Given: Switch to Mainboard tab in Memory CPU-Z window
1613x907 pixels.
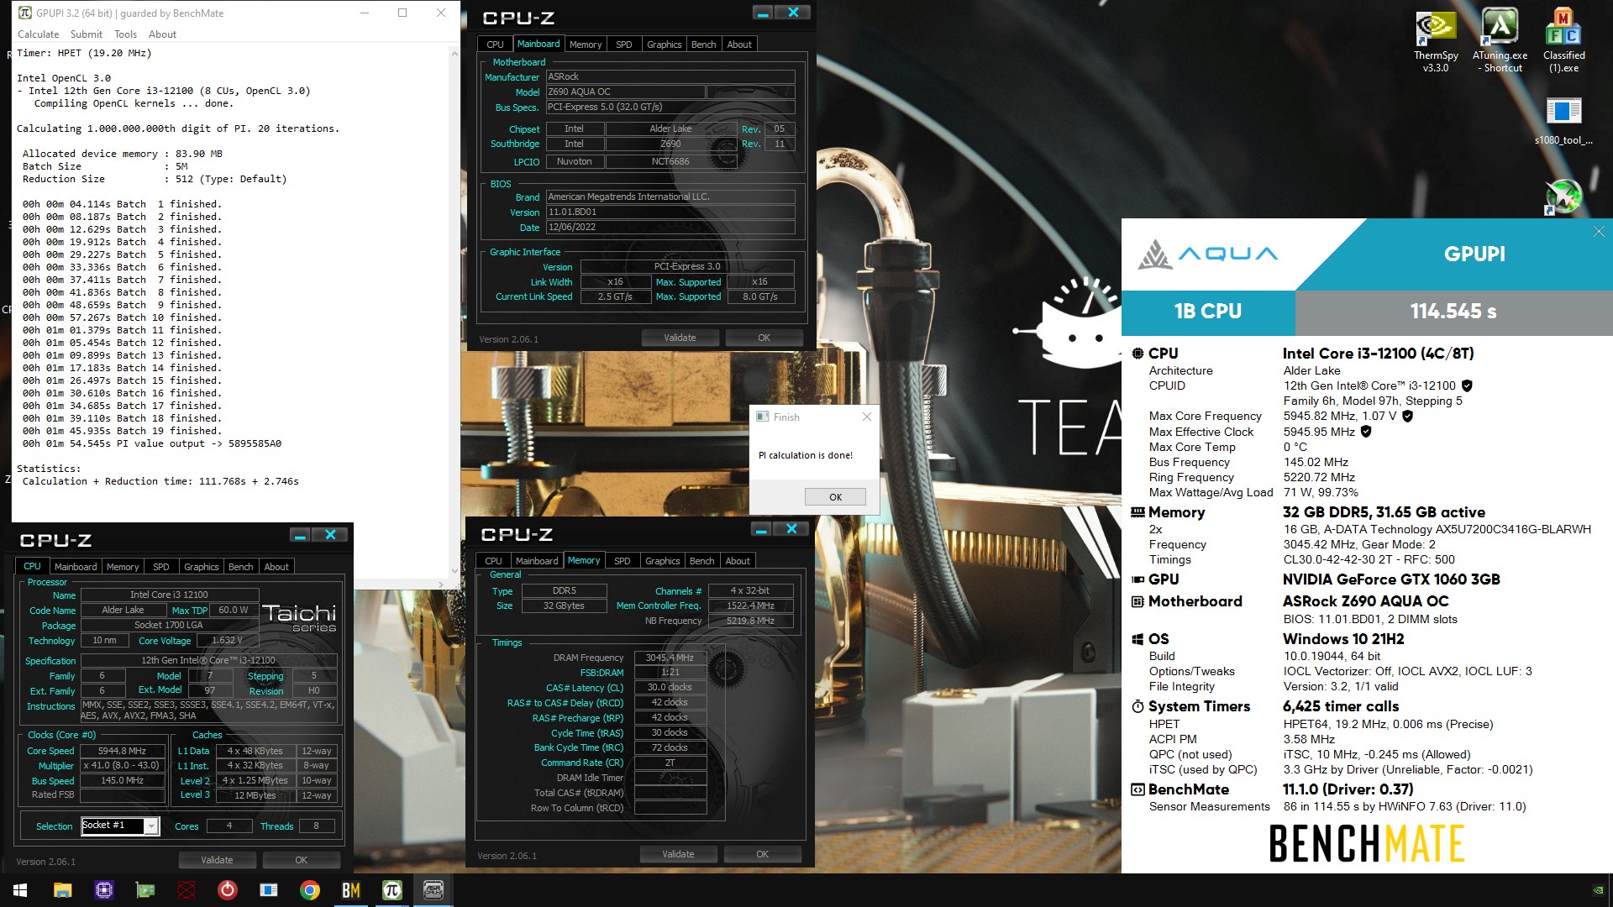Looking at the screenshot, I should [536, 561].
